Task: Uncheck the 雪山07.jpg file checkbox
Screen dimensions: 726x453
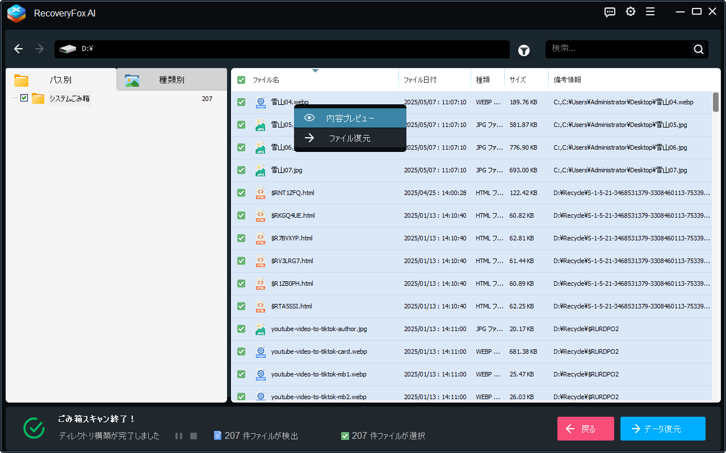Action: (x=241, y=170)
